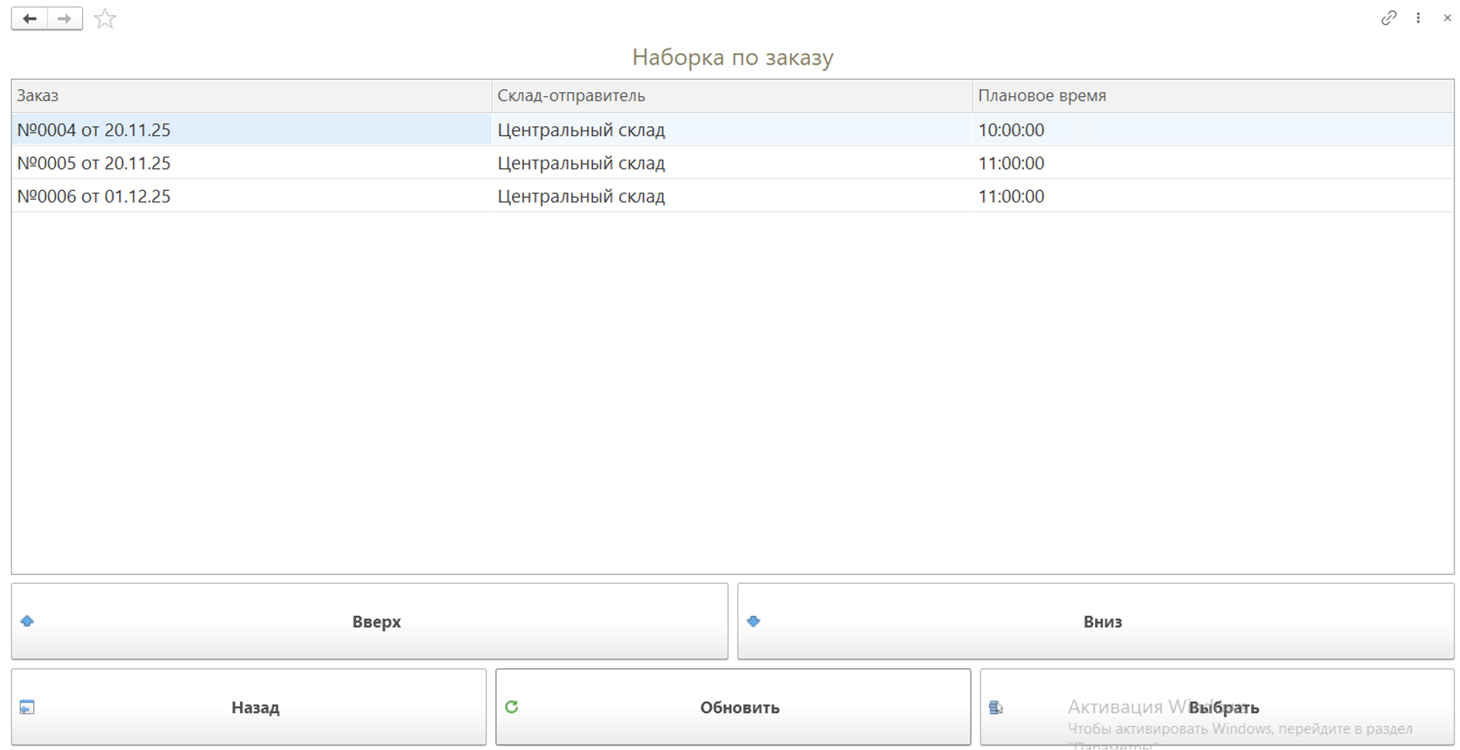Click 10:00:00 planned time cell

coord(1011,130)
